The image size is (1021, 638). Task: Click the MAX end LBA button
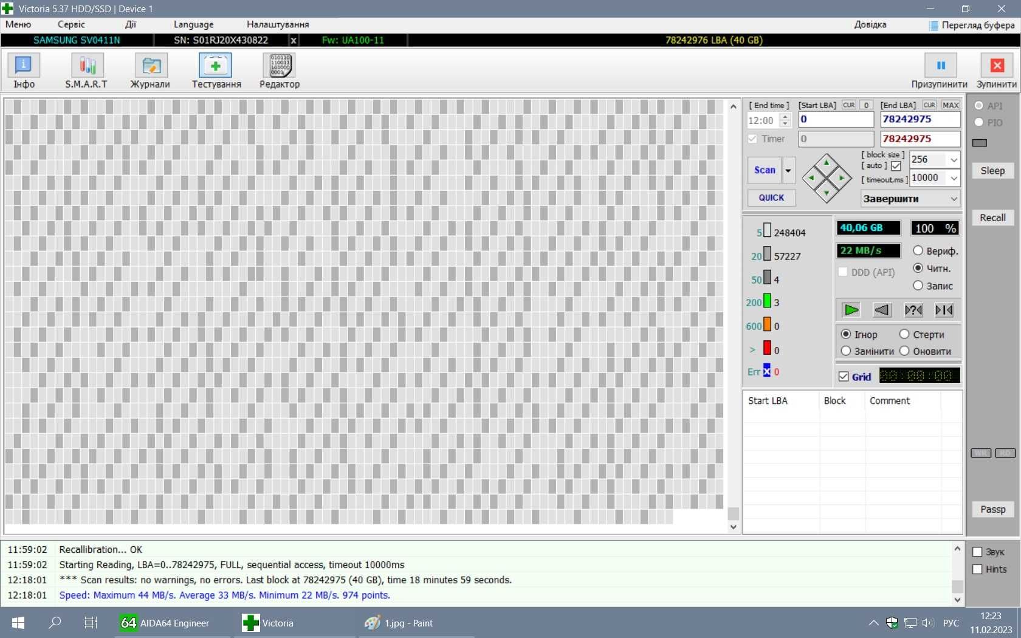[951, 105]
